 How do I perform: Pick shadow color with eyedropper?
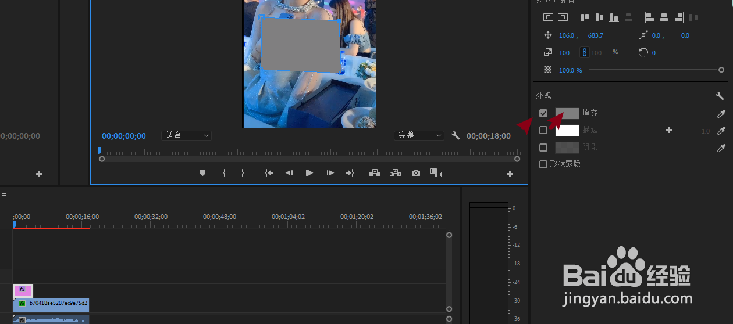click(x=721, y=148)
